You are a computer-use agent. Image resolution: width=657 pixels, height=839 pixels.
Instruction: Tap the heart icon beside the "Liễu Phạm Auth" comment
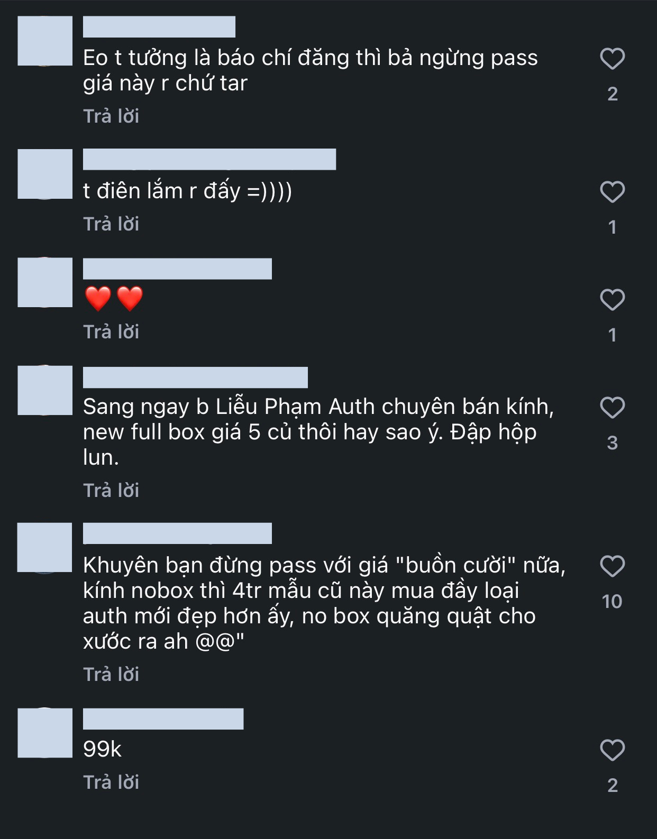614,408
